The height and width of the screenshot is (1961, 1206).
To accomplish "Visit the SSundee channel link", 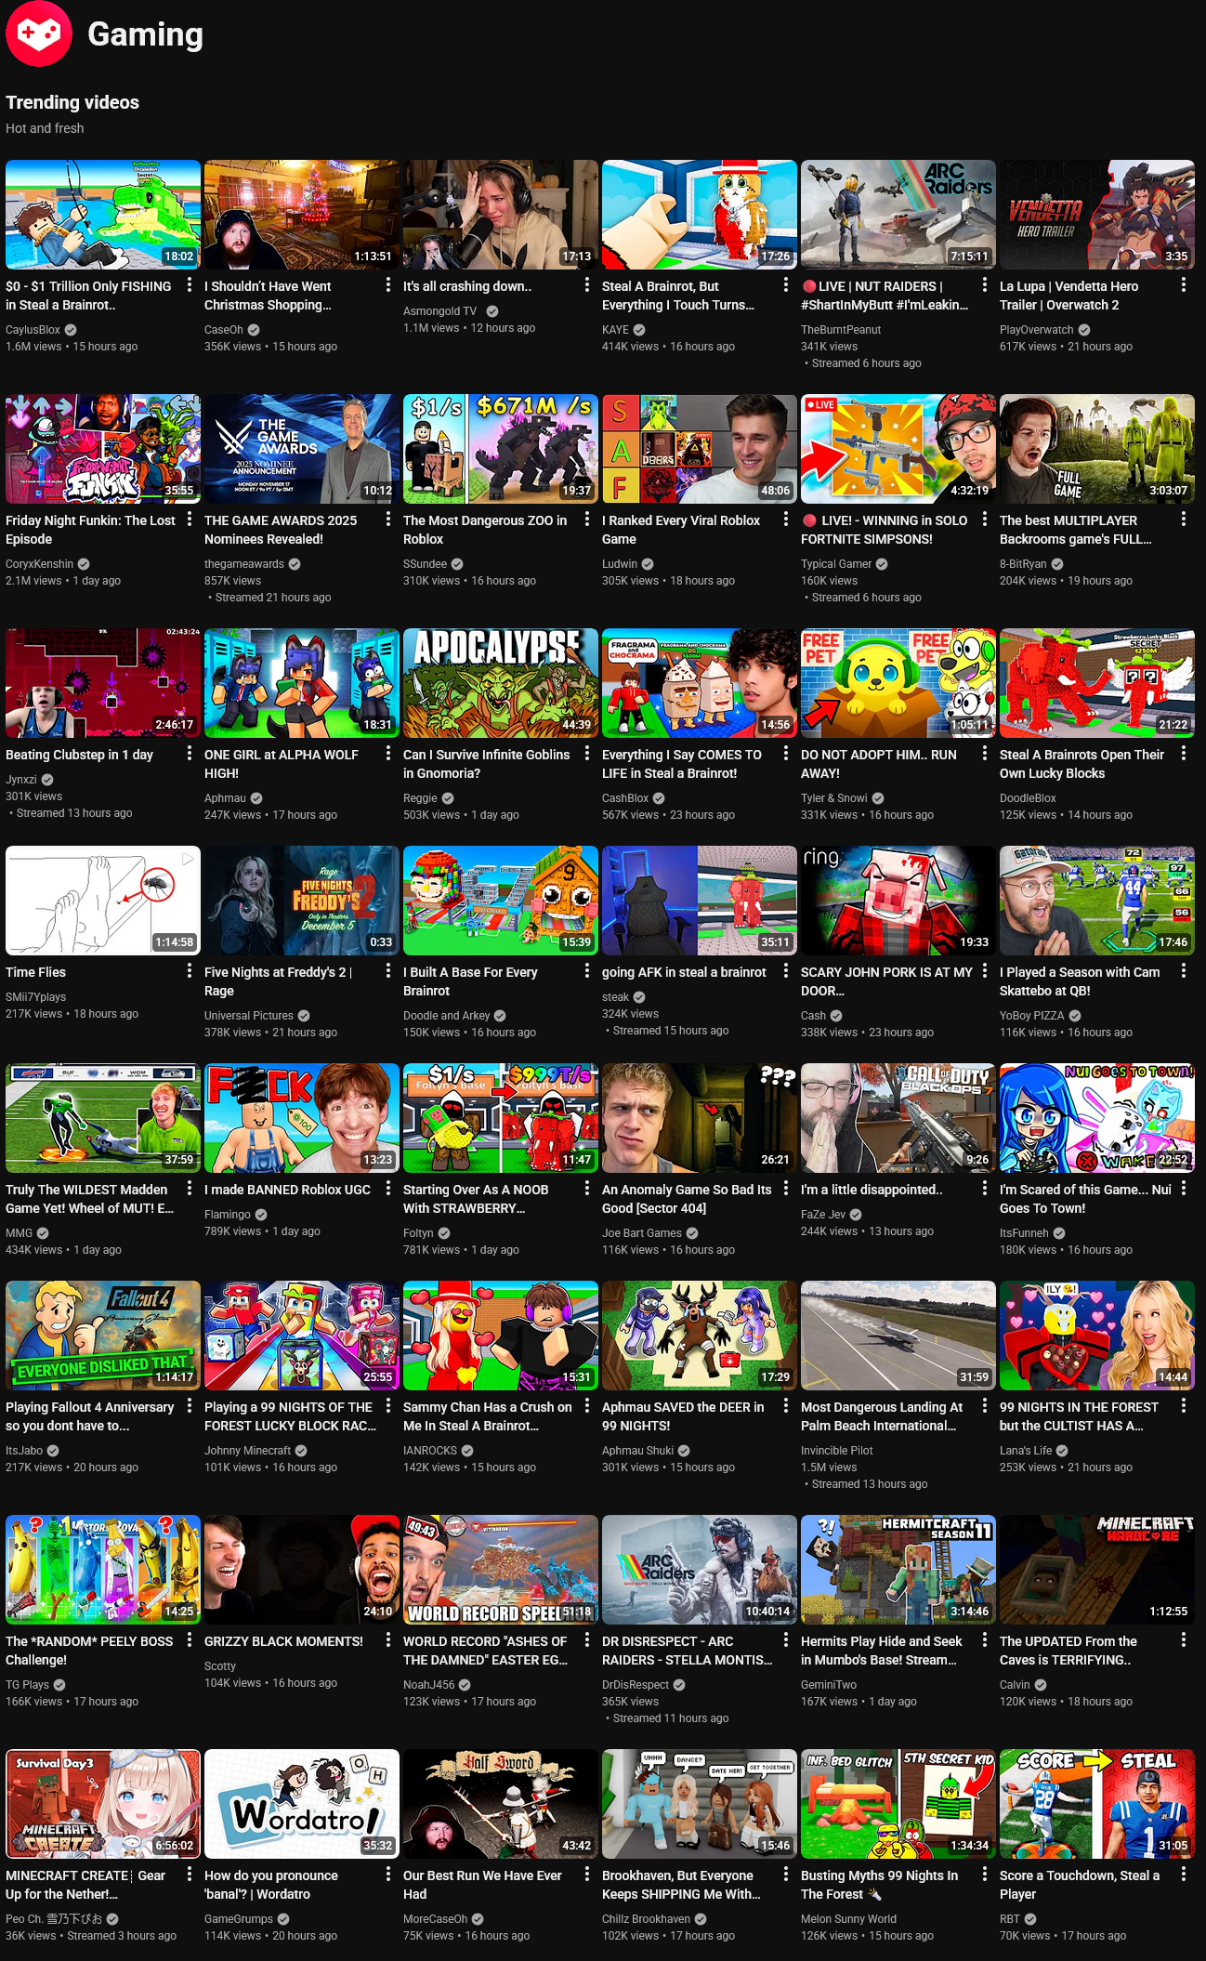I will [x=425, y=564].
